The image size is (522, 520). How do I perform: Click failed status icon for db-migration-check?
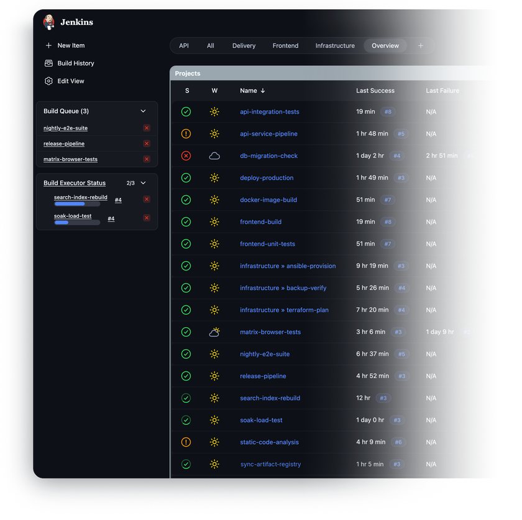186,156
